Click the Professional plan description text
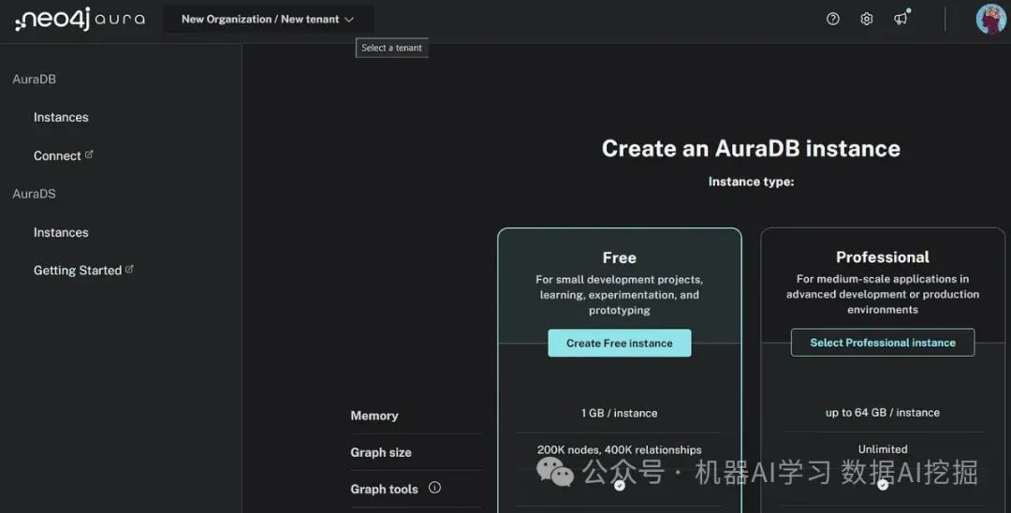 pyautogui.click(x=883, y=294)
